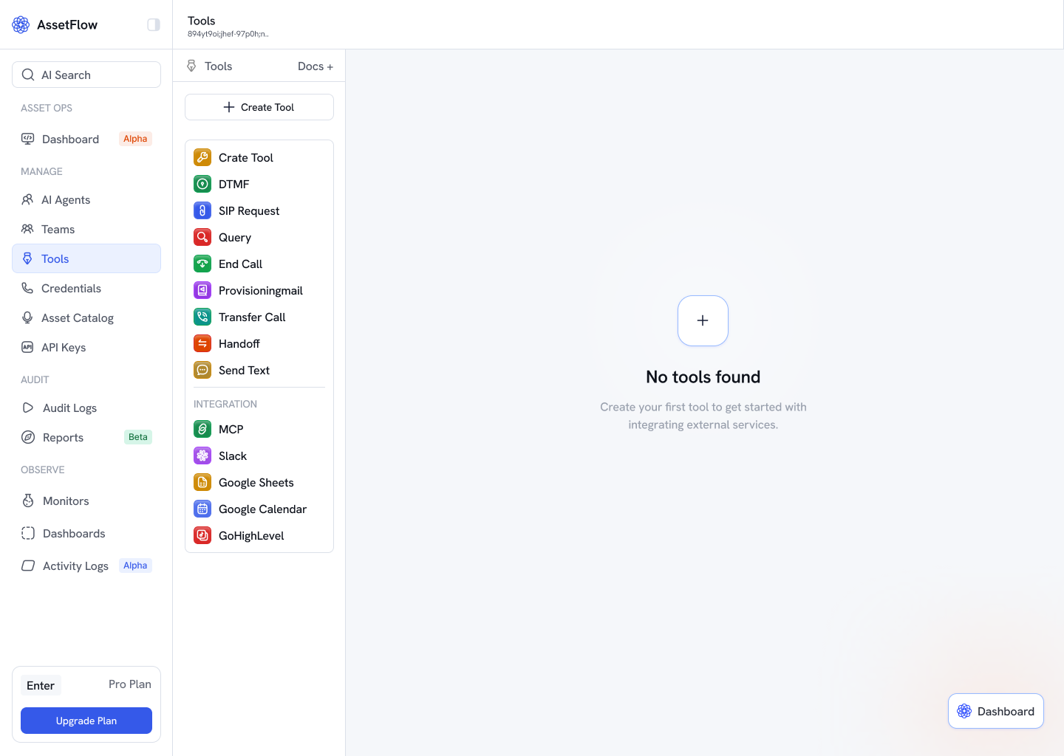Select the Transfer Call icon

tap(202, 317)
